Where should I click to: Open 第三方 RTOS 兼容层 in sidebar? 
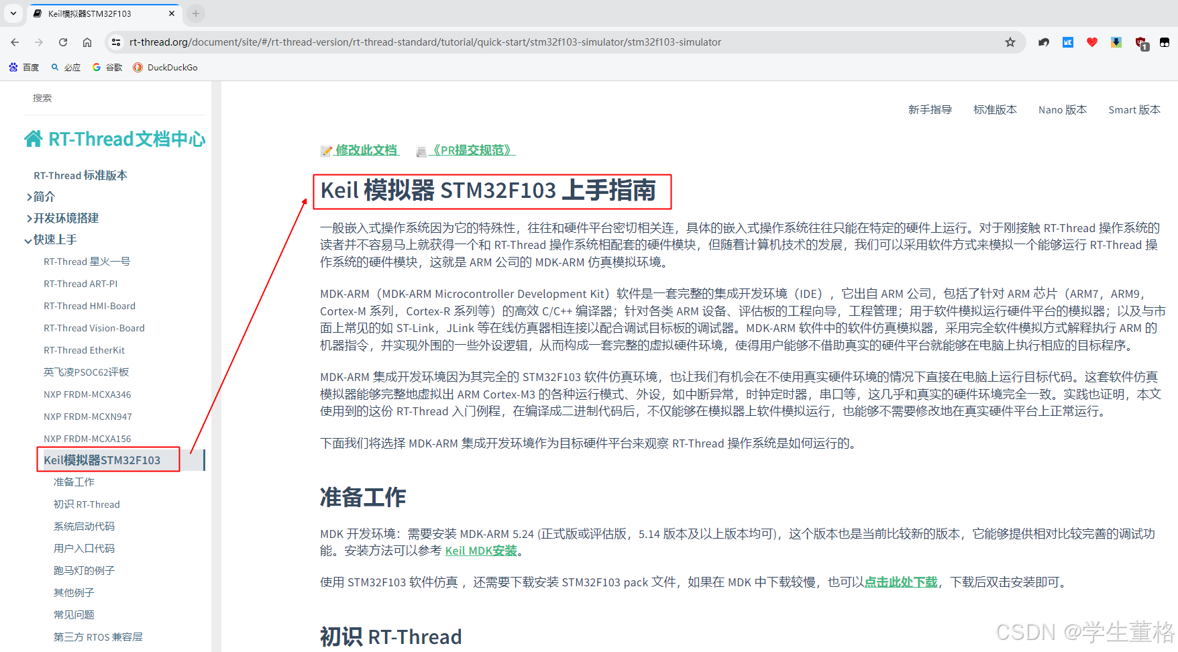[98, 637]
